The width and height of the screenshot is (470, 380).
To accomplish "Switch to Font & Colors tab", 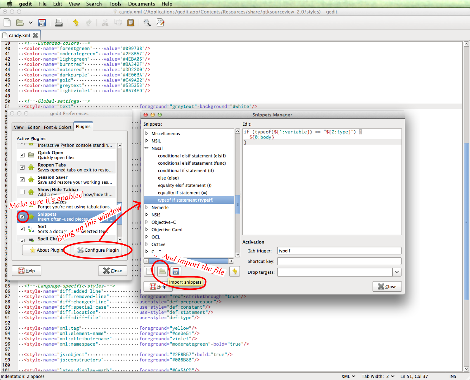I will coord(58,127).
